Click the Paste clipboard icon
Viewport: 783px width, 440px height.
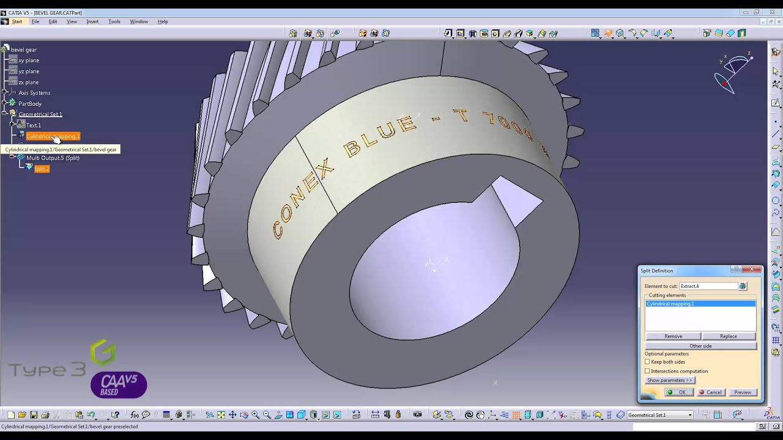(x=79, y=415)
